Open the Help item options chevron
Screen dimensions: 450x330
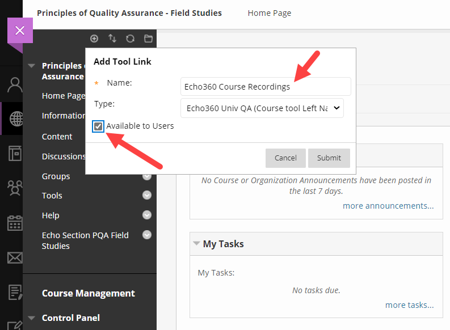click(x=147, y=215)
